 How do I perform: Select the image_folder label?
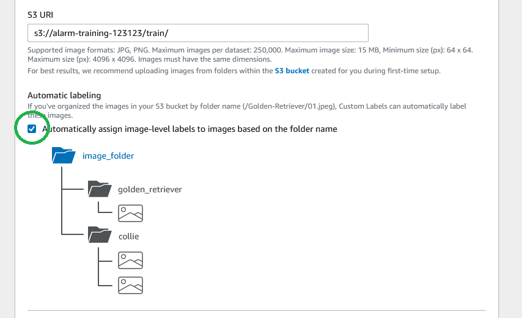coord(108,156)
